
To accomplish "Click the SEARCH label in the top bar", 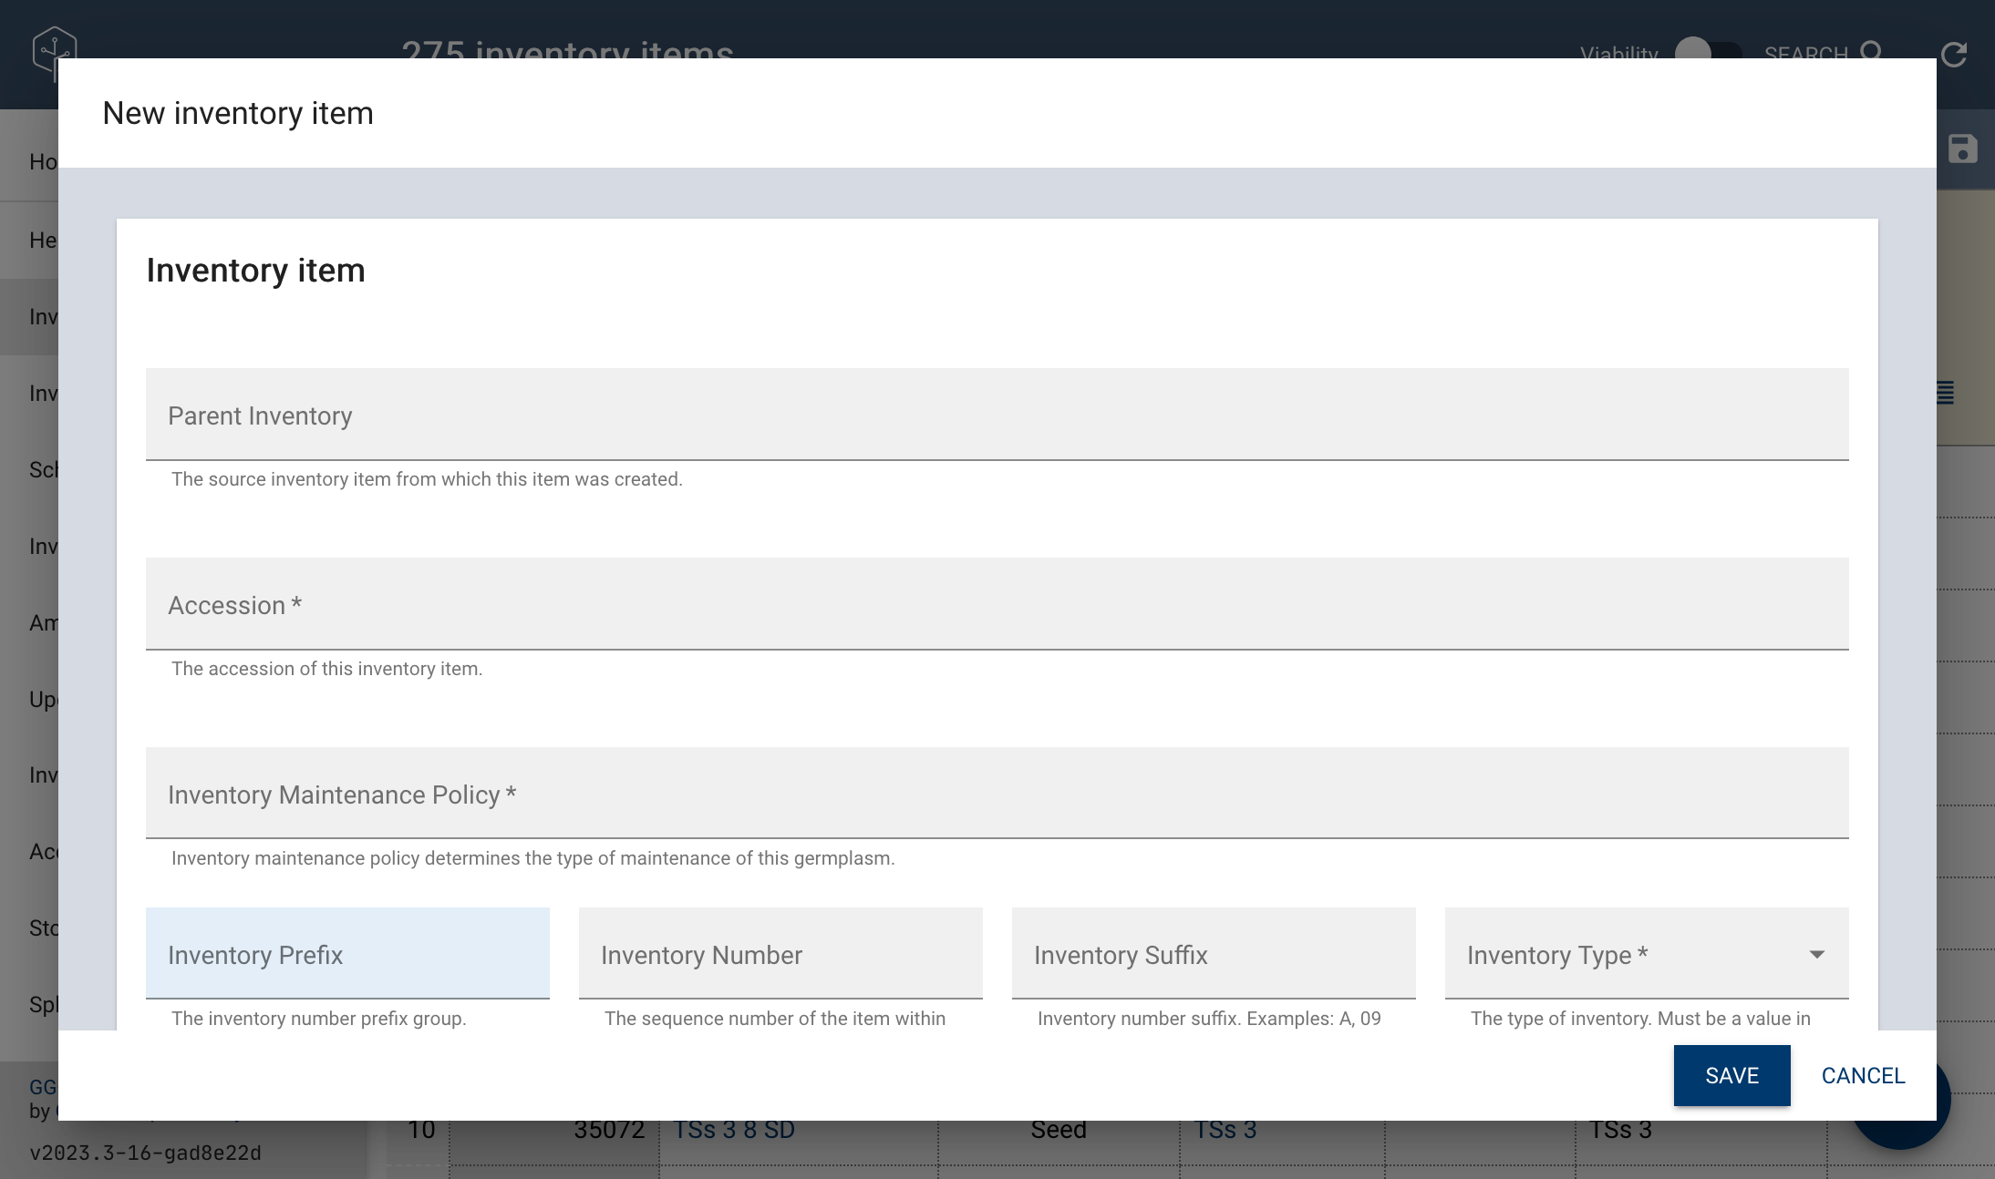I will 1806,52.
